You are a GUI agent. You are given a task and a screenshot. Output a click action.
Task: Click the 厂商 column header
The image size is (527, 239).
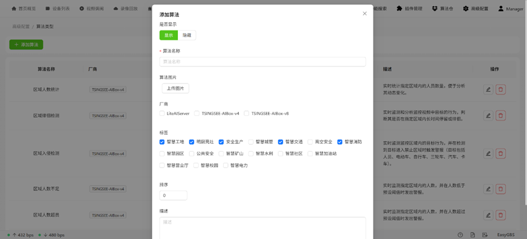click(93, 70)
